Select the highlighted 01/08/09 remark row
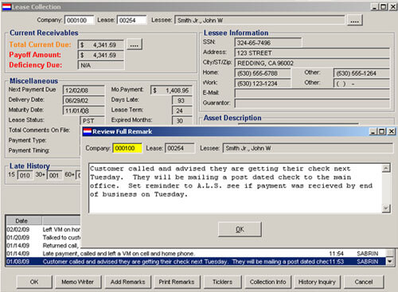This screenshot has width=398, height=292. point(196,262)
